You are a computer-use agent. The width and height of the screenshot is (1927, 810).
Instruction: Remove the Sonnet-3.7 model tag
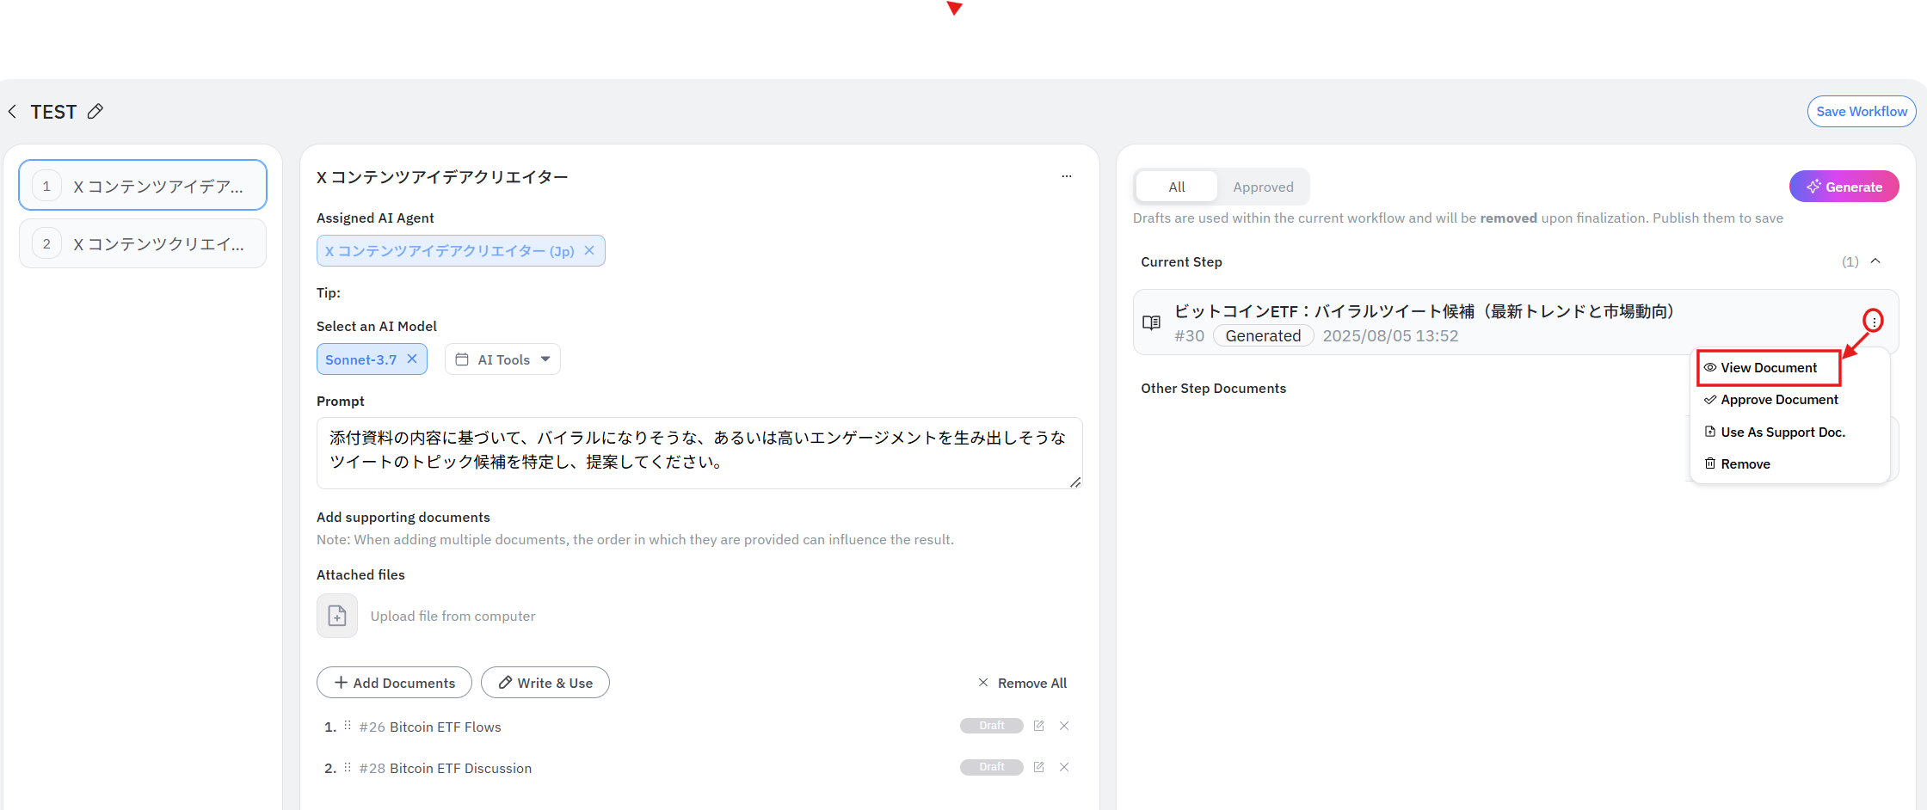[x=412, y=359]
